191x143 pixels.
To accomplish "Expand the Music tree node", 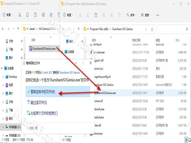I will (x=3, y=119).
